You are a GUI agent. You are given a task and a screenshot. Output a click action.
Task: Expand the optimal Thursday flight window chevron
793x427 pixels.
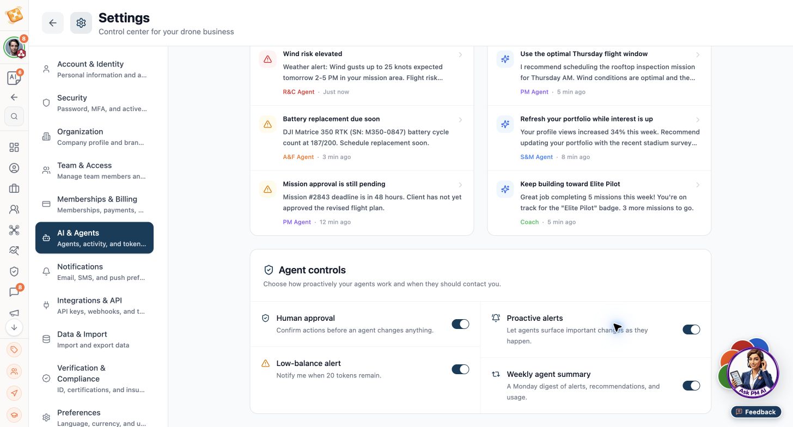tap(698, 54)
